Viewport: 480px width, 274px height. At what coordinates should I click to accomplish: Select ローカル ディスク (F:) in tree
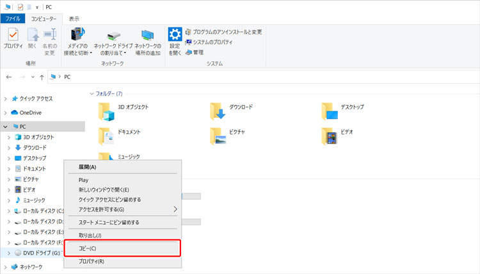[39, 243]
